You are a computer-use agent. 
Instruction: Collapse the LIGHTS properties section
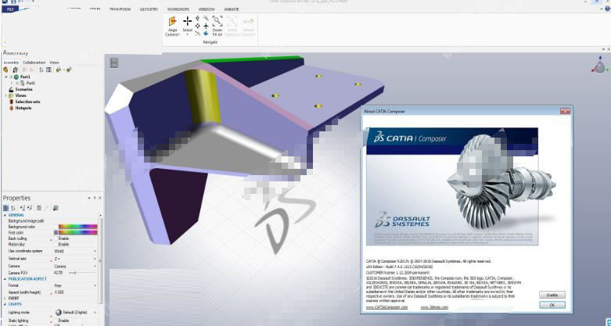pyautogui.click(x=5, y=304)
